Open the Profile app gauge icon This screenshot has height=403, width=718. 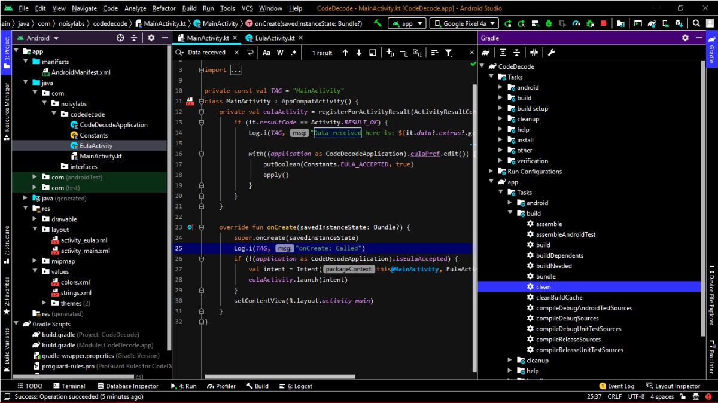pyautogui.click(x=576, y=23)
